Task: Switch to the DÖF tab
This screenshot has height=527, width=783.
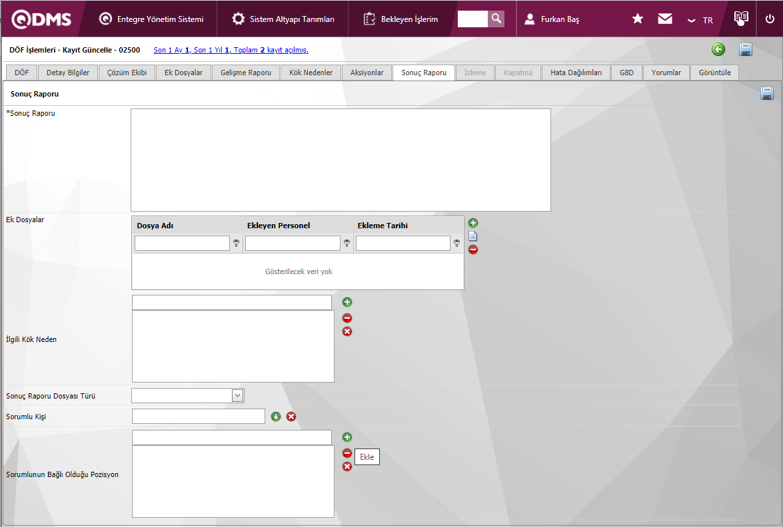Action: [x=21, y=73]
